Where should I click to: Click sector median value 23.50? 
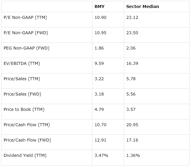click(x=132, y=33)
